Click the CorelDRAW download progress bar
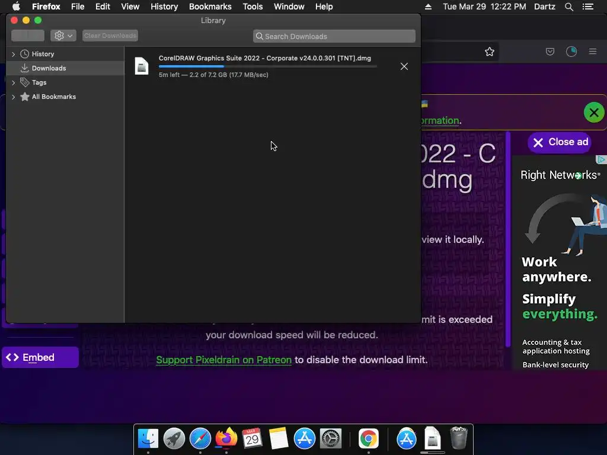Screen dimensions: 607x455 click(267, 66)
